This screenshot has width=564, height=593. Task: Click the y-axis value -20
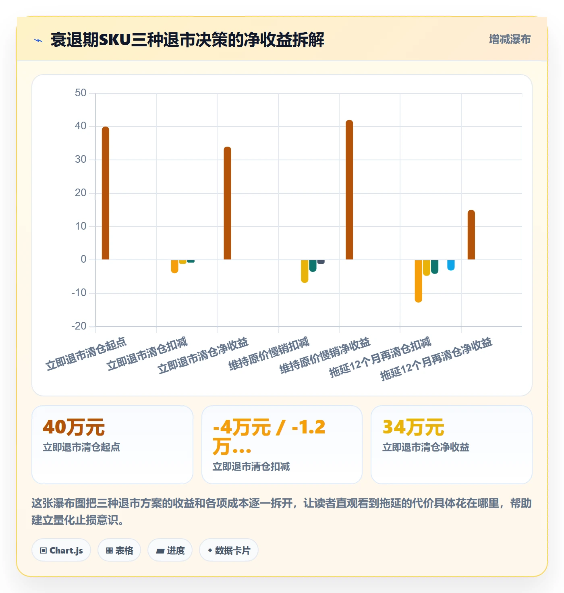pyautogui.click(x=79, y=326)
